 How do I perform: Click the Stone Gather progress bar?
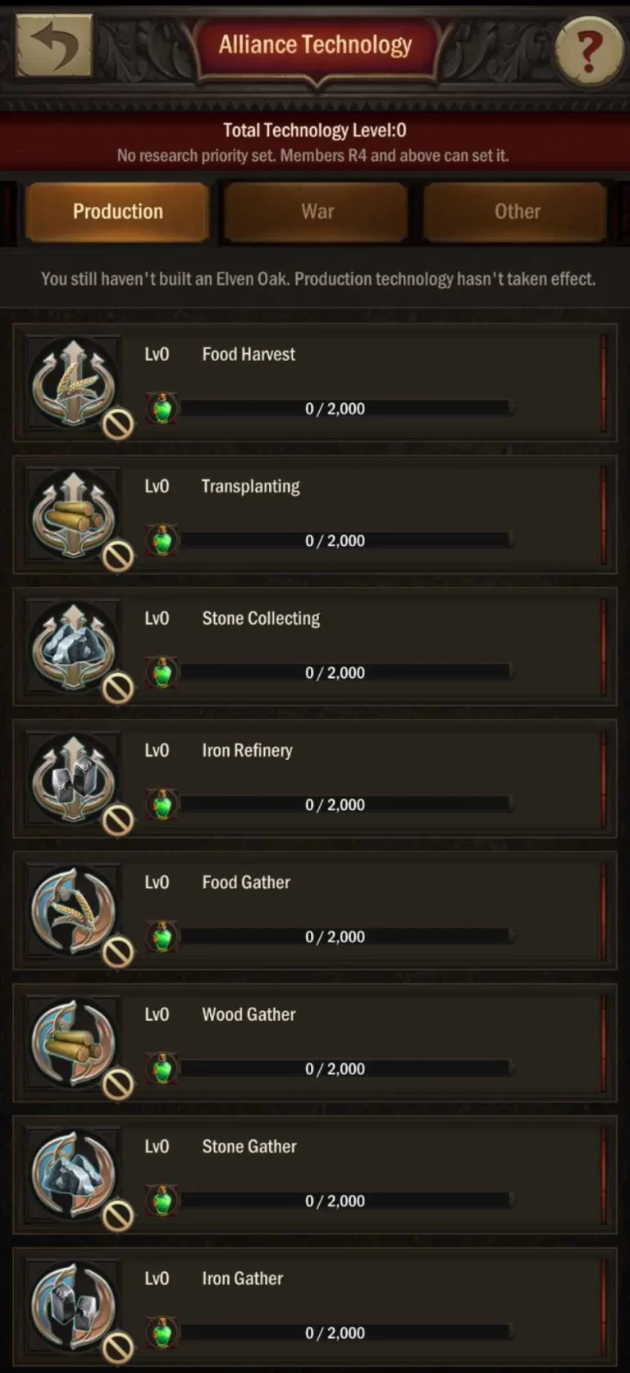pyautogui.click(x=345, y=1201)
